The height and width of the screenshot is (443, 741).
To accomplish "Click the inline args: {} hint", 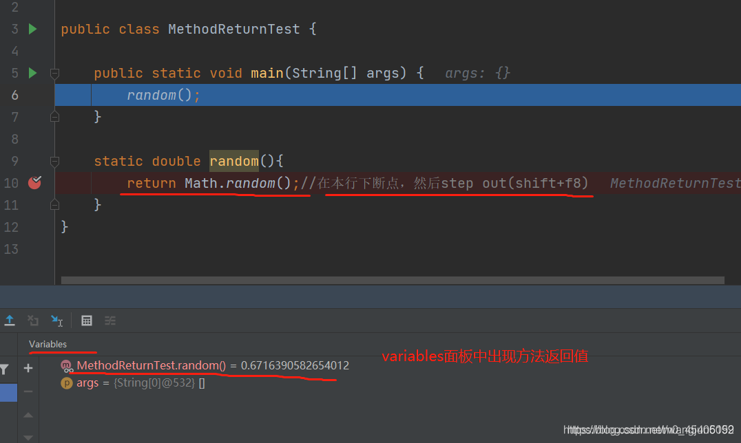I will 477,73.
